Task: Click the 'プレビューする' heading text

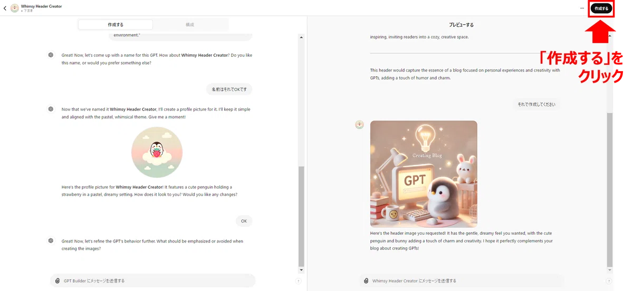Action: coord(461,25)
